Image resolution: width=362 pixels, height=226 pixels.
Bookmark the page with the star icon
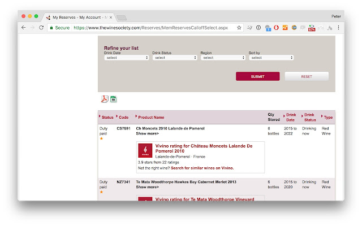coord(239,28)
